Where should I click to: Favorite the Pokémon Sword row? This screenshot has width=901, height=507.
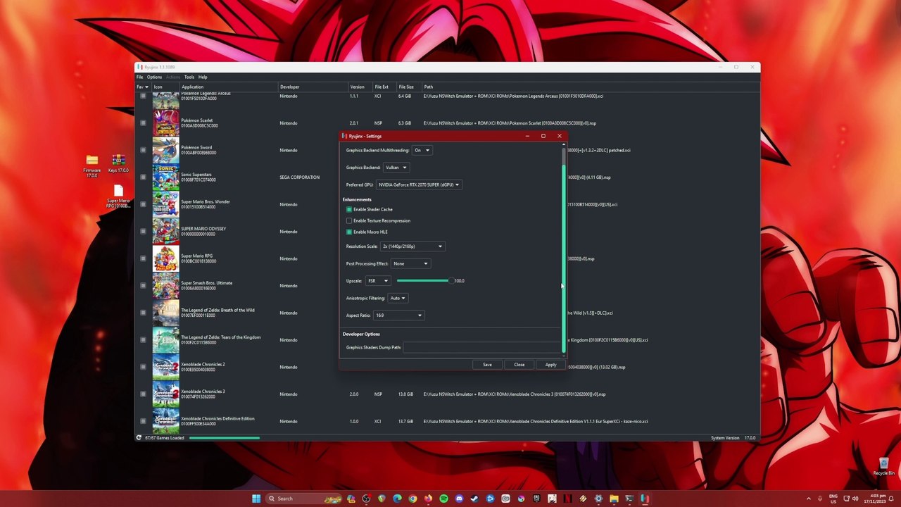pos(143,150)
